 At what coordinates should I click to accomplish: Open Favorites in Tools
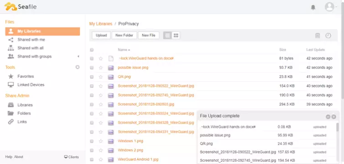(26, 76)
